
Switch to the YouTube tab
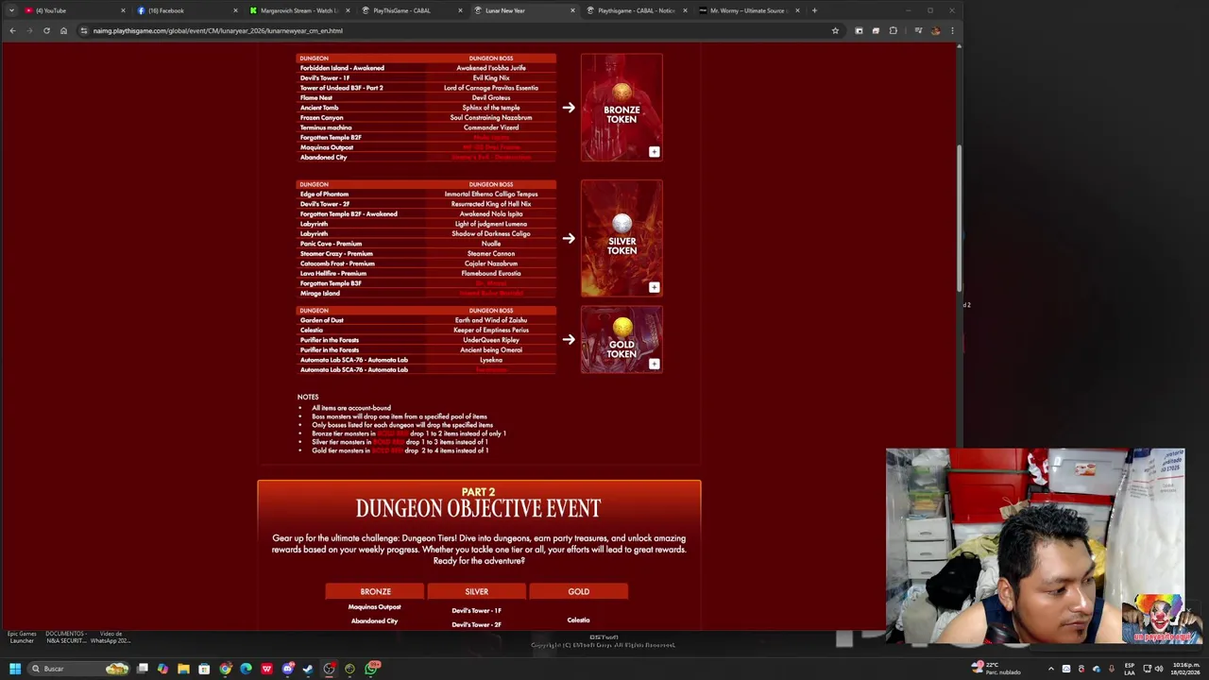point(75,10)
